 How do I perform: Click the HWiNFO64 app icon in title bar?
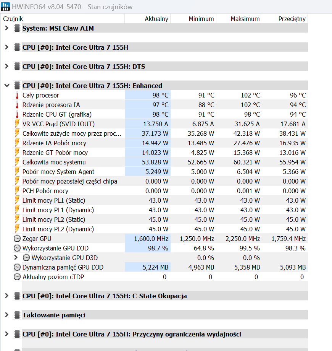tap(6, 7)
